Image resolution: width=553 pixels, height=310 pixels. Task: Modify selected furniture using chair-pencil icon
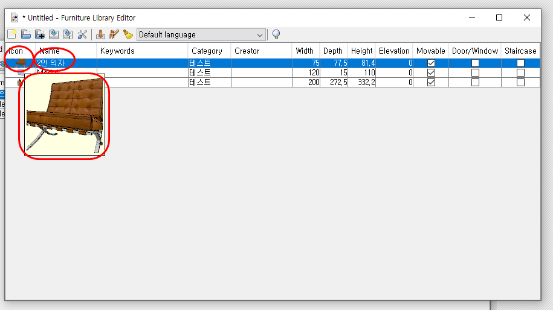(x=114, y=34)
